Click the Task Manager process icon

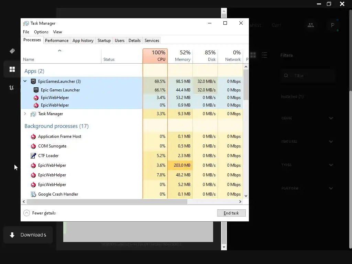33,114
